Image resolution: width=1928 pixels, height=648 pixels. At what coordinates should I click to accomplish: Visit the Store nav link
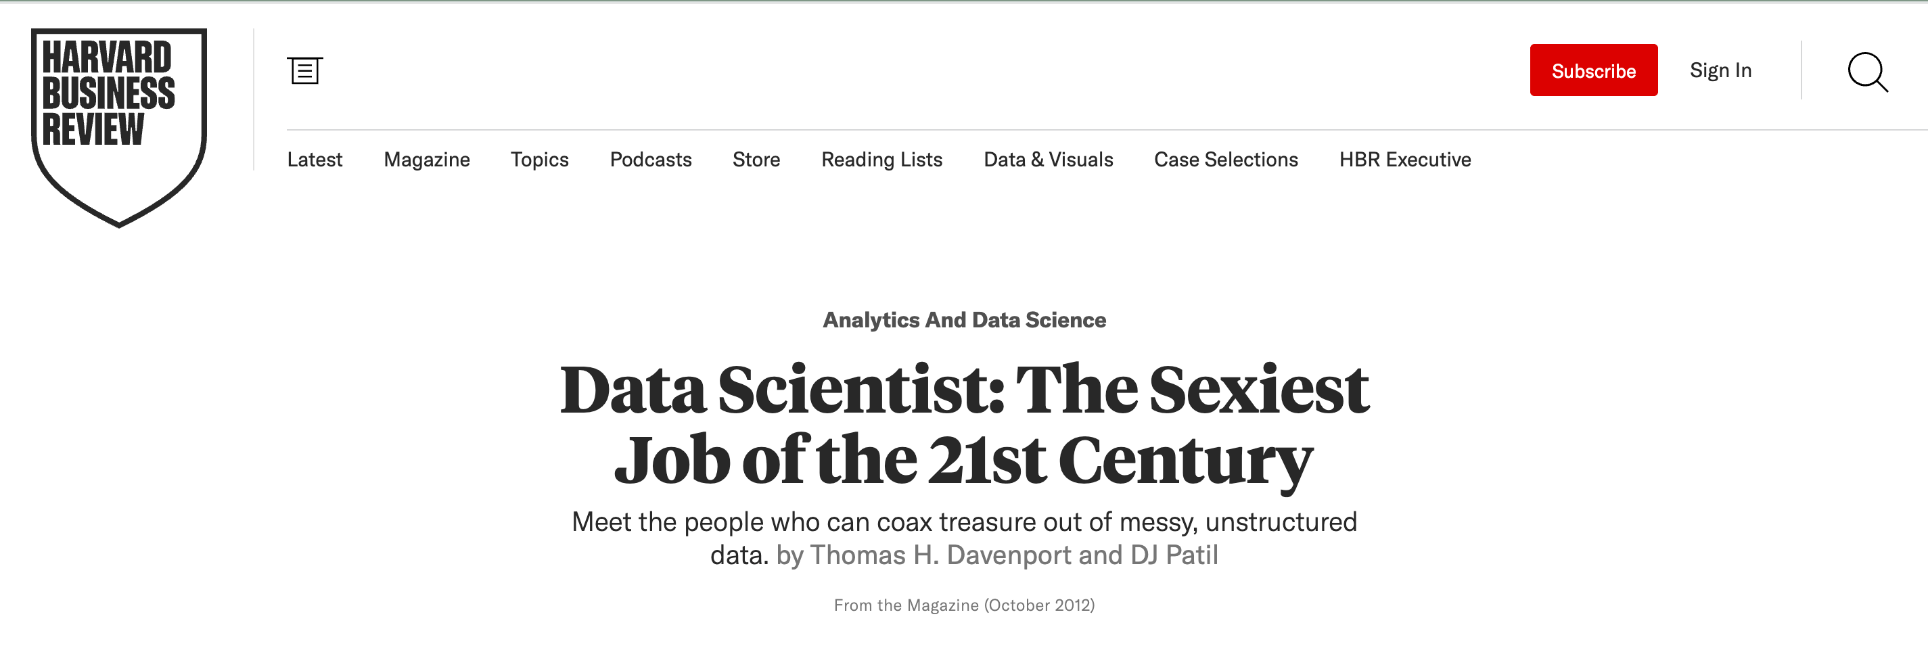point(756,160)
